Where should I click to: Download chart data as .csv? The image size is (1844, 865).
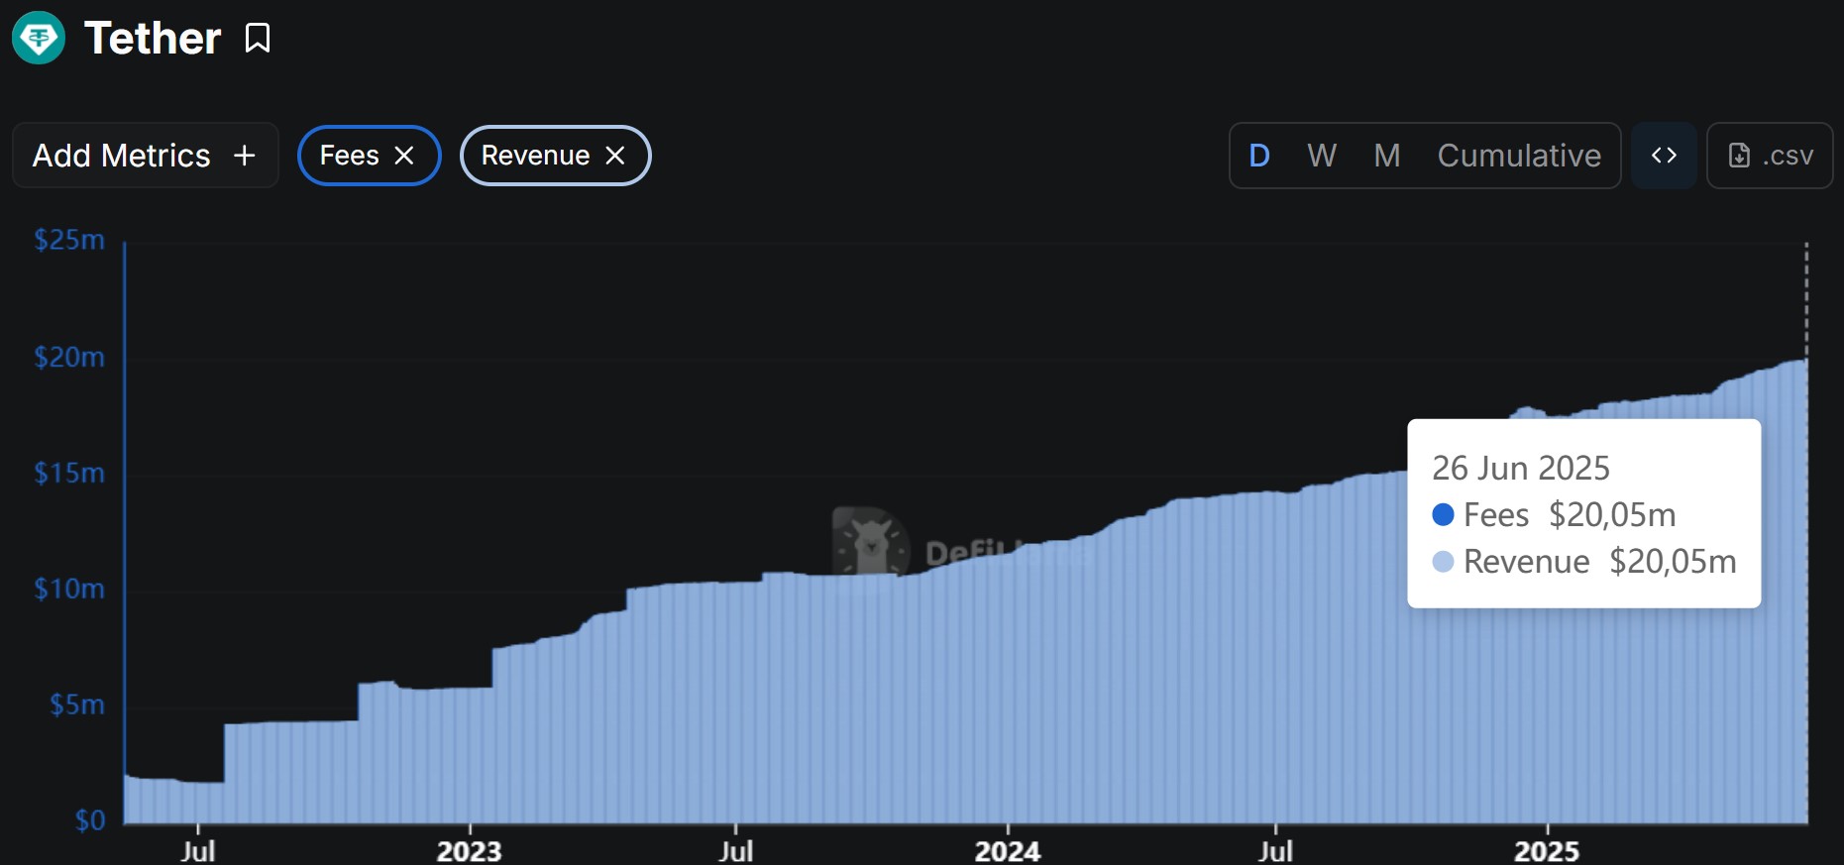point(1770,156)
